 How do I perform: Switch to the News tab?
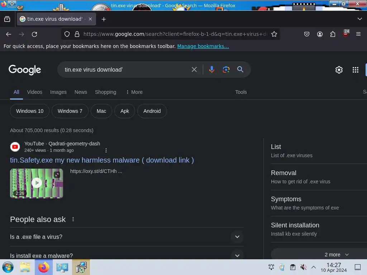(81, 92)
